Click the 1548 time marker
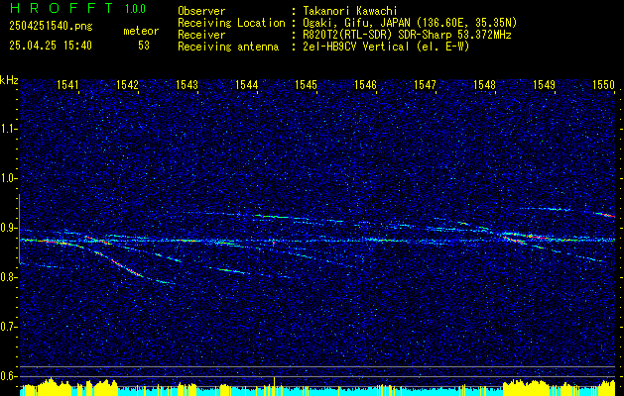Screen dimensions: 624x396 [484, 84]
